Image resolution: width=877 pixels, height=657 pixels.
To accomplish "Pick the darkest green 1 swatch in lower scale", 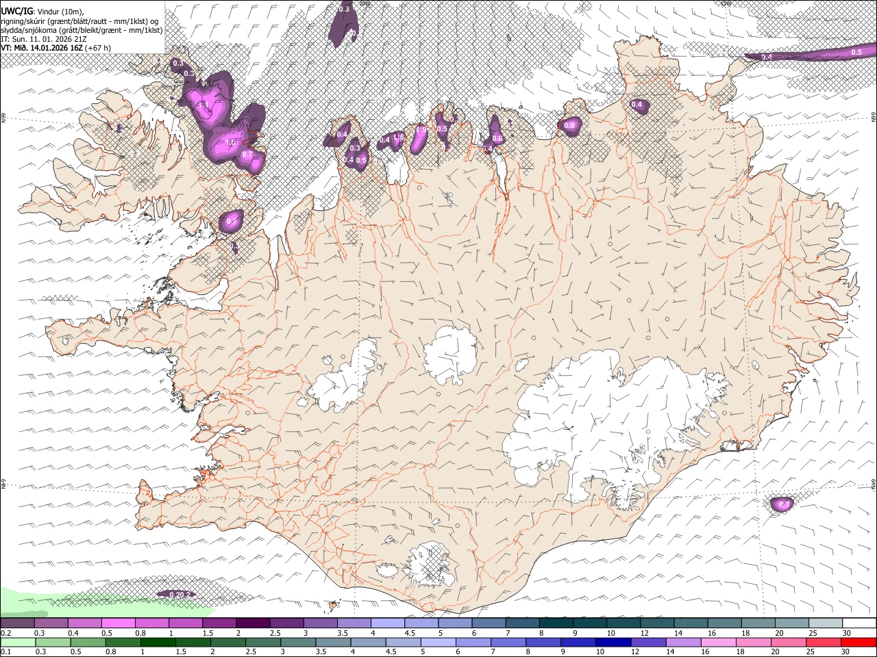I will [158, 642].
